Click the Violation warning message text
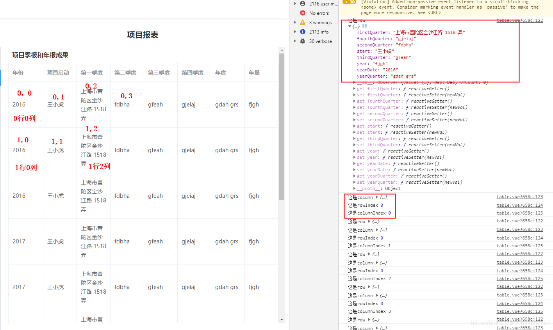 tap(450, 7)
